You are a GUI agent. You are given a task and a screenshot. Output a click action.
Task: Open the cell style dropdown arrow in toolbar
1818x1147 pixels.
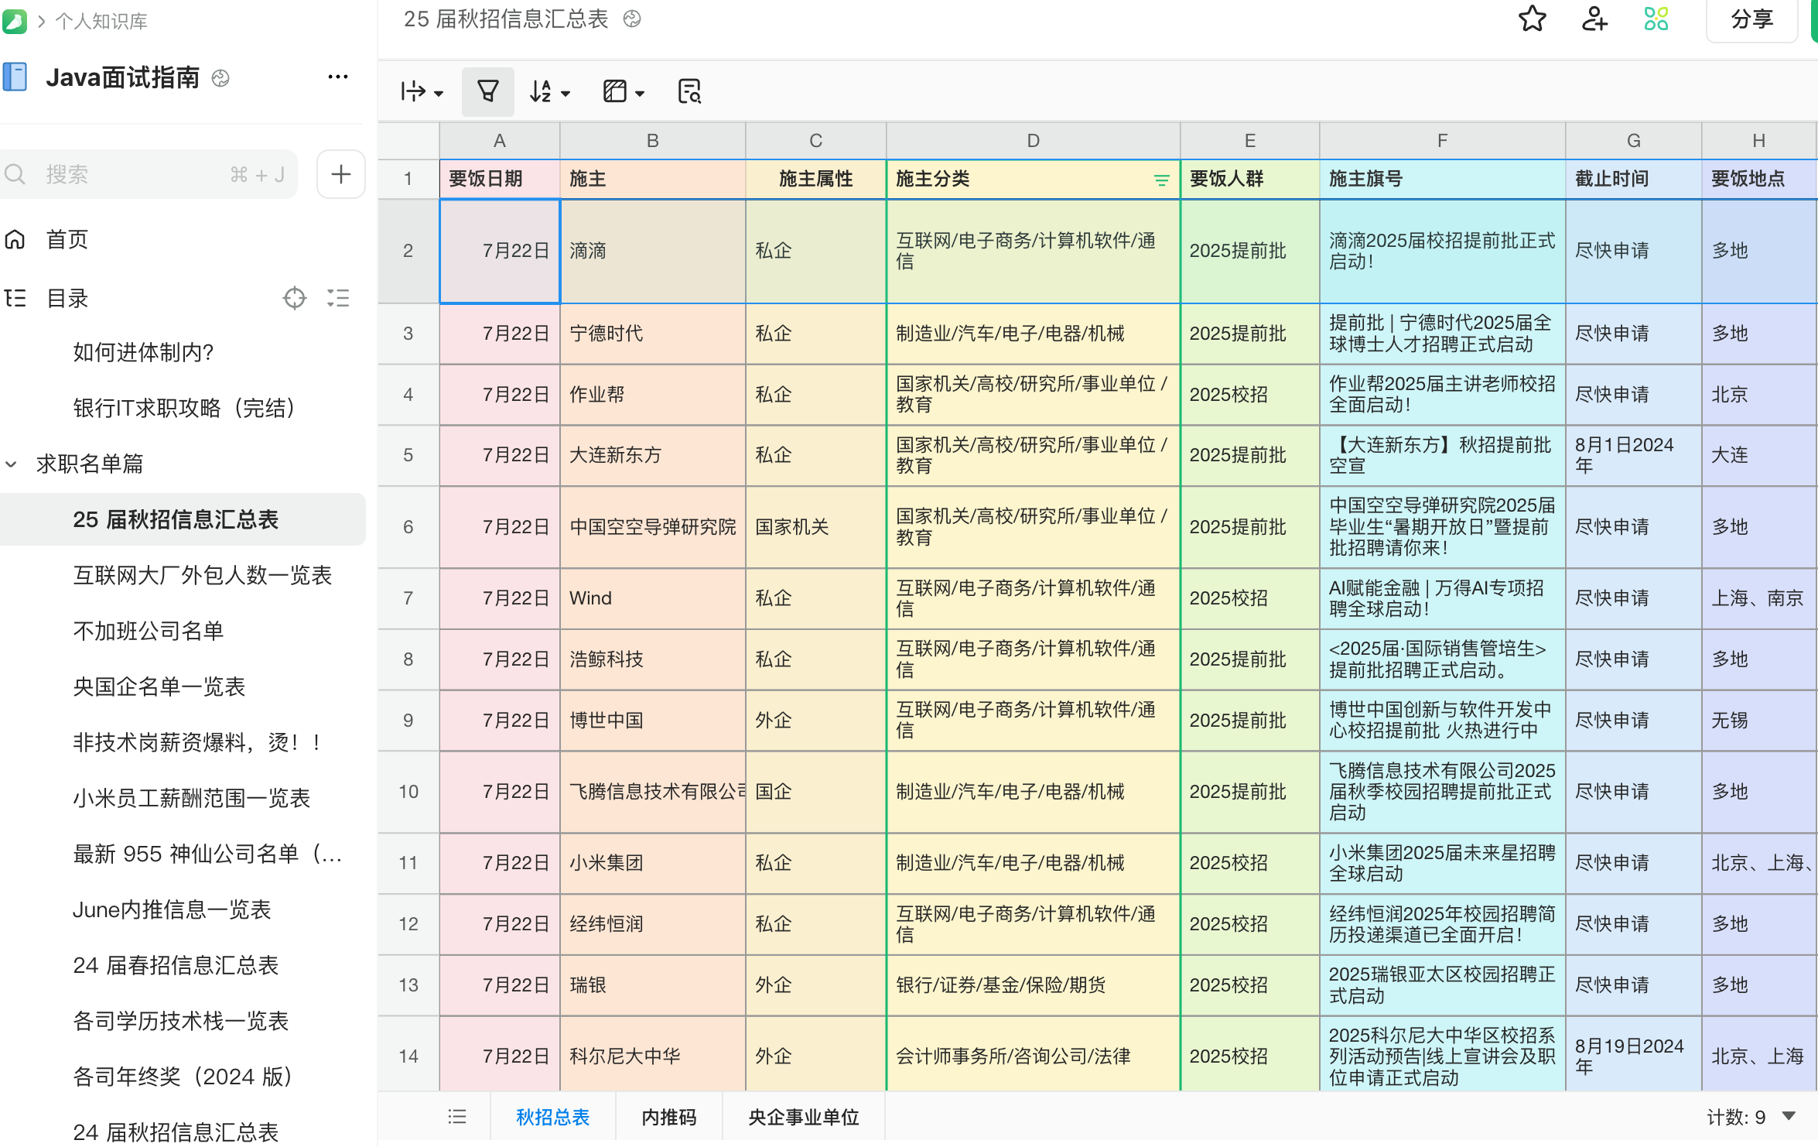click(x=639, y=91)
